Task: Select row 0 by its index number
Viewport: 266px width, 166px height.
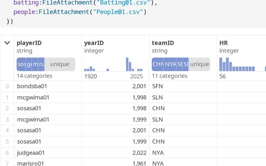Action: point(7,86)
